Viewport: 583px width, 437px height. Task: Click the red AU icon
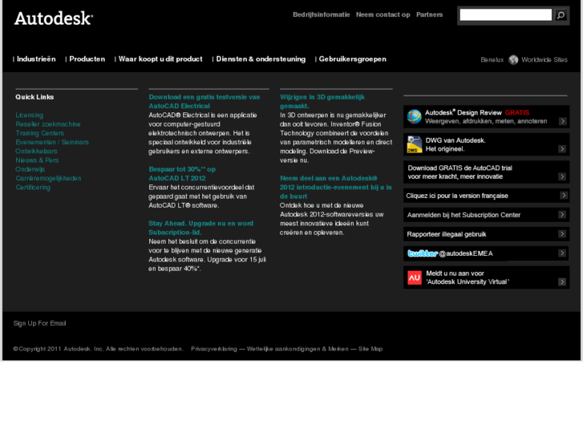(415, 277)
